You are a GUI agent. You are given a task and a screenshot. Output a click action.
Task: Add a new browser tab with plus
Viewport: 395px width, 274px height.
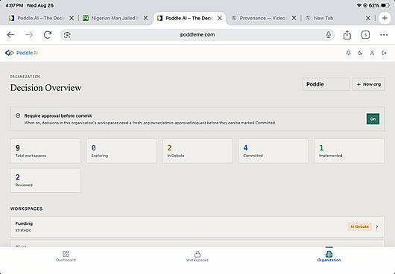click(385, 18)
